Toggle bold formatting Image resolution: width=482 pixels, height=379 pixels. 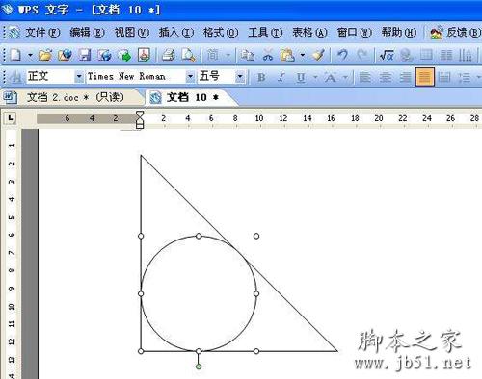click(261, 77)
